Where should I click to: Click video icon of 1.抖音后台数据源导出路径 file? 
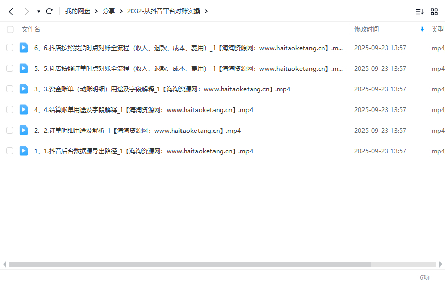pos(24,151)
